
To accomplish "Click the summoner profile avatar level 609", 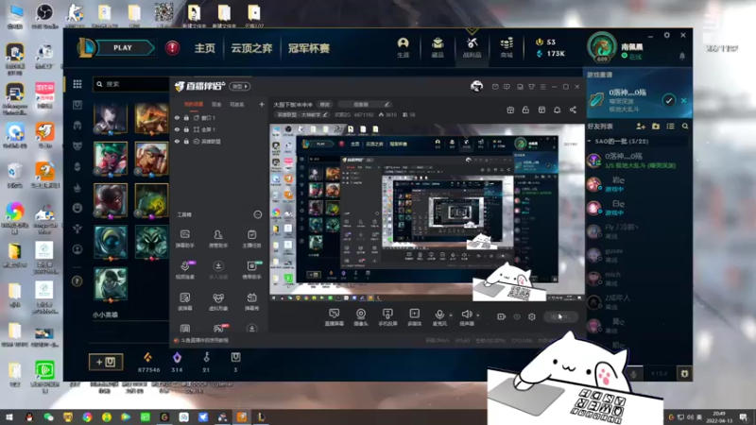I will [602, 47].
